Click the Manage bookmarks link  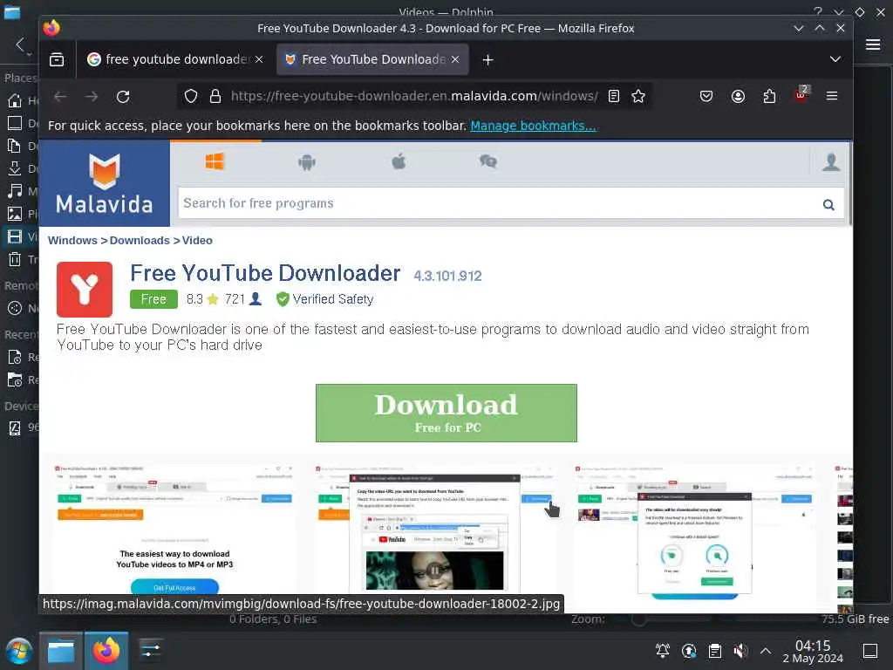pyautogui.click(x=533, y=126)
